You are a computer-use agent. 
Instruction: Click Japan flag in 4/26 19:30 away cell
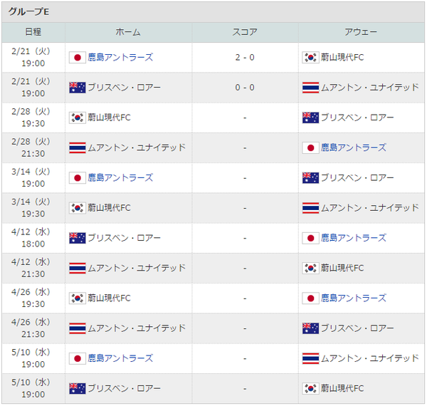pyautogui.click(x=310, y=298)
